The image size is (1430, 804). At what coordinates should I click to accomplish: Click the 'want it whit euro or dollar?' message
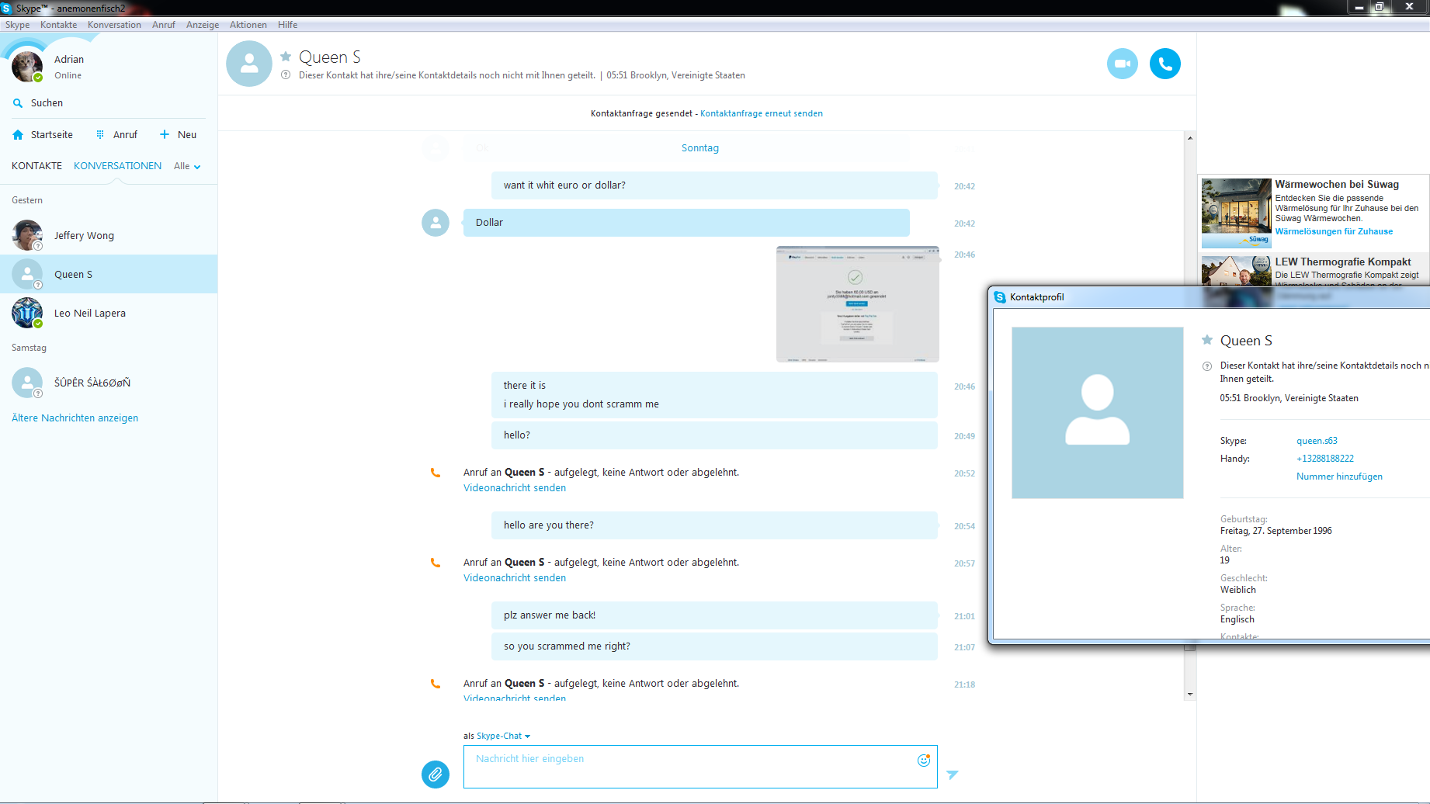point(714,185)
